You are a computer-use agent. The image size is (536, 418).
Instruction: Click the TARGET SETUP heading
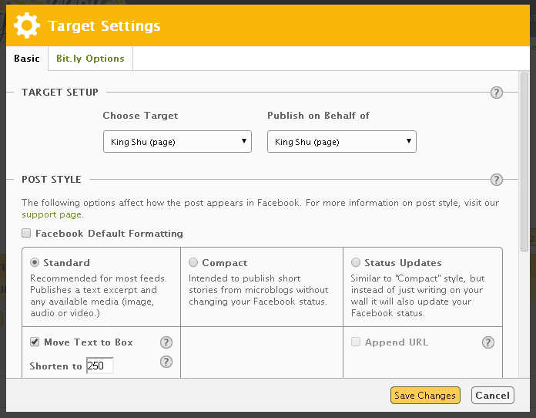[x=60, y=92]
